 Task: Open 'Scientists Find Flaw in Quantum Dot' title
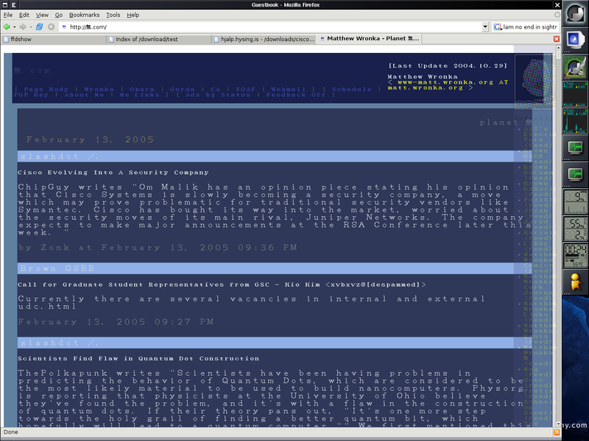click(138, 359)
